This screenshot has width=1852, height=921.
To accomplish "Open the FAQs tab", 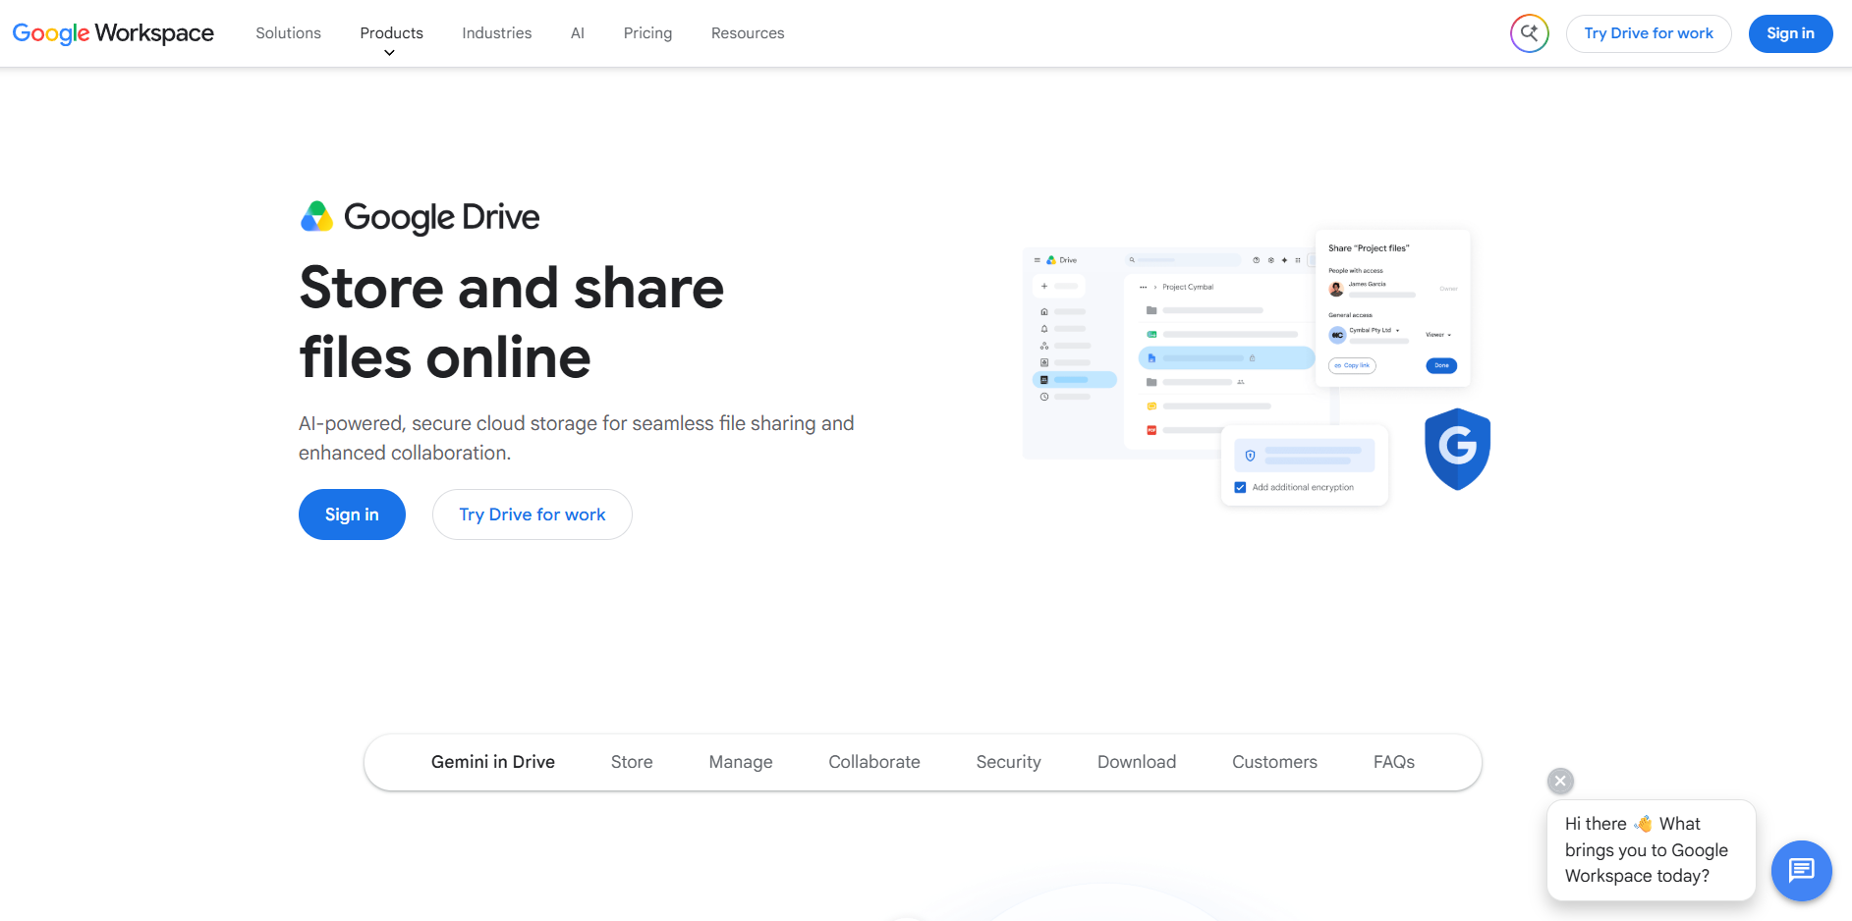I will [x=1394, y=762].
